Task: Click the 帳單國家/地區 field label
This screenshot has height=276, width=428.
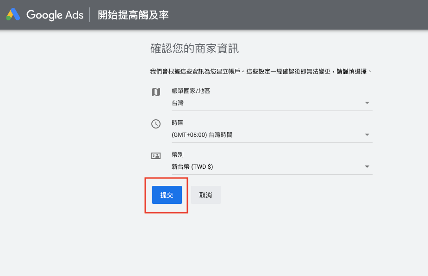Action: pyautogui.click(x=191, y=91)
